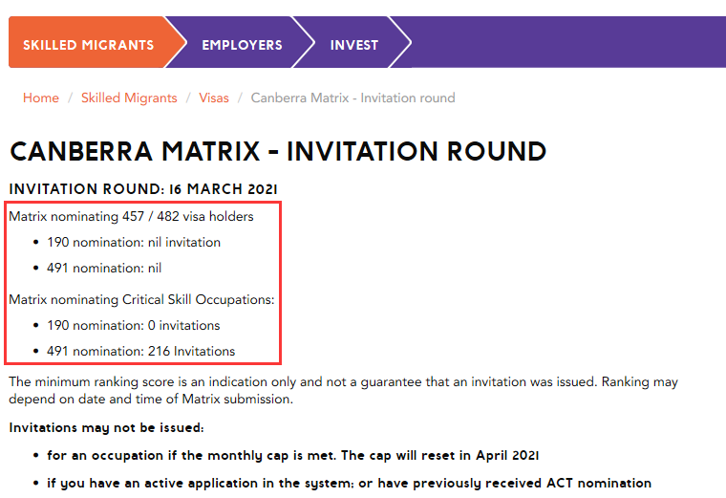The height and width of the screenshot is (498, 726).
Task: Open the Skilled Migrants navigation tab
Action: 88,45
